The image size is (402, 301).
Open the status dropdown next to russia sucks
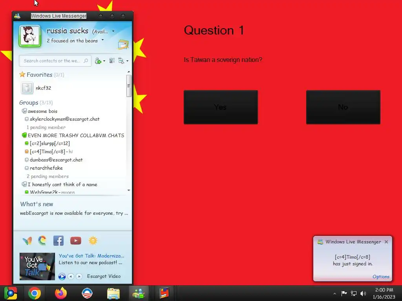(x=113, y=31)
